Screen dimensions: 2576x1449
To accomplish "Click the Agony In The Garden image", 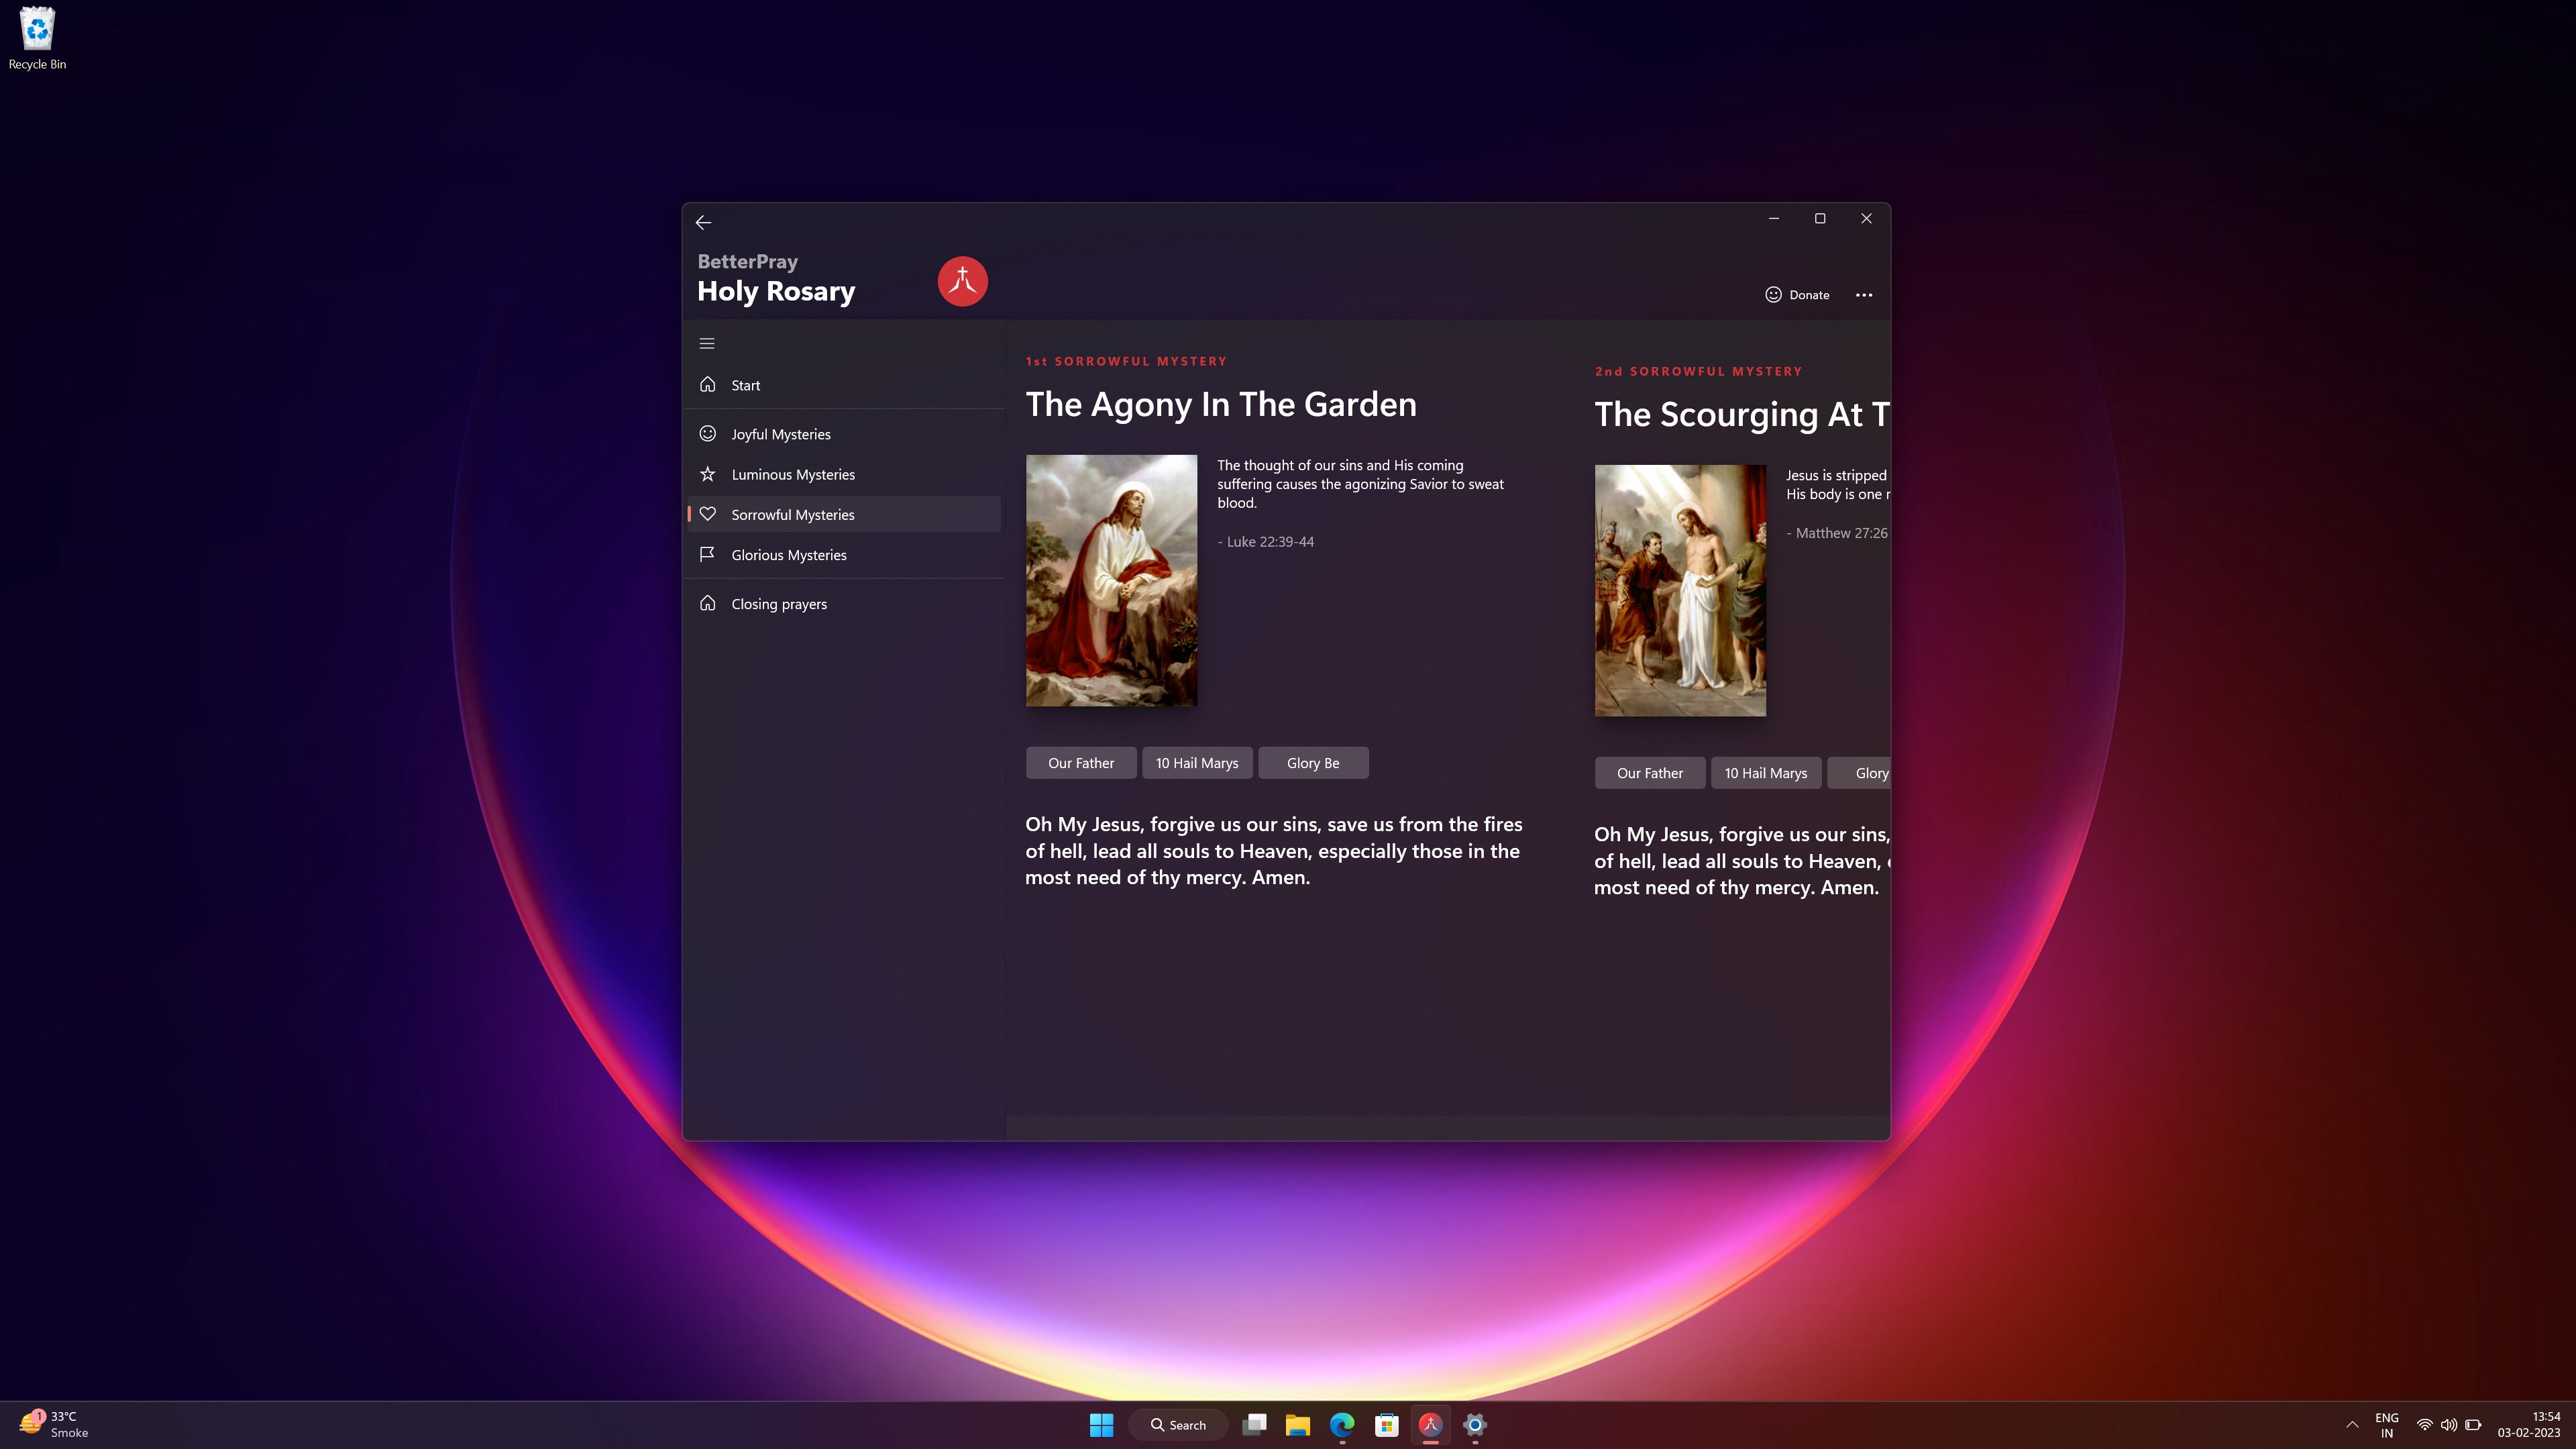I will (1111, 580).
